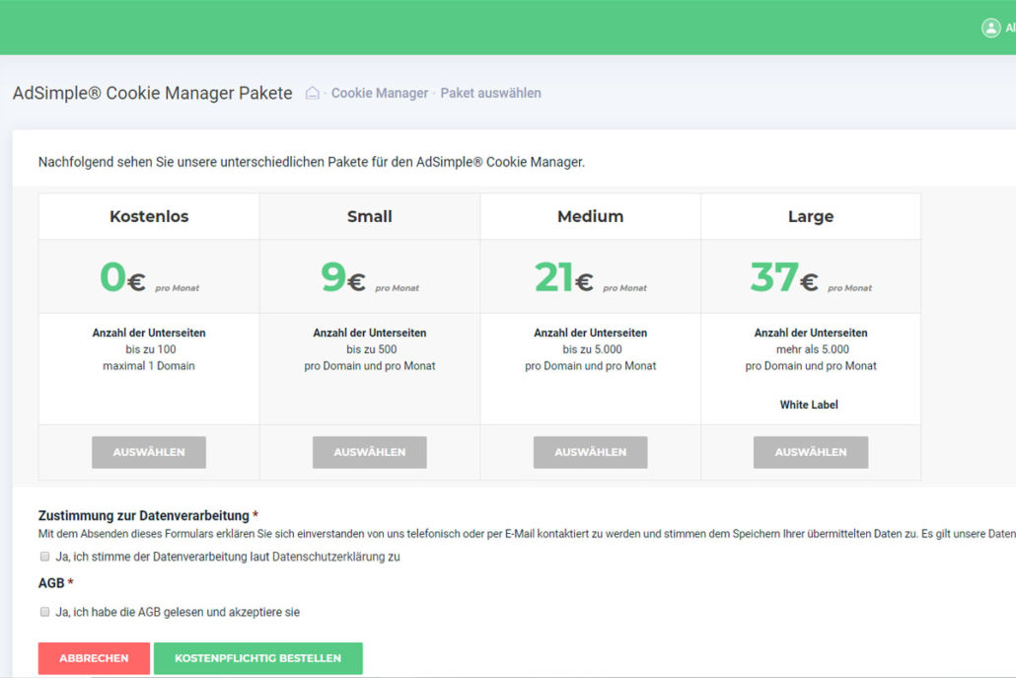Pick the Medium package AUSWÄHLEN button
This screenshot has width=1016, height=678.
point(590,452)
